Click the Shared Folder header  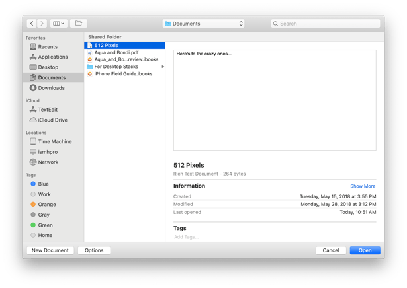point(105,37)
